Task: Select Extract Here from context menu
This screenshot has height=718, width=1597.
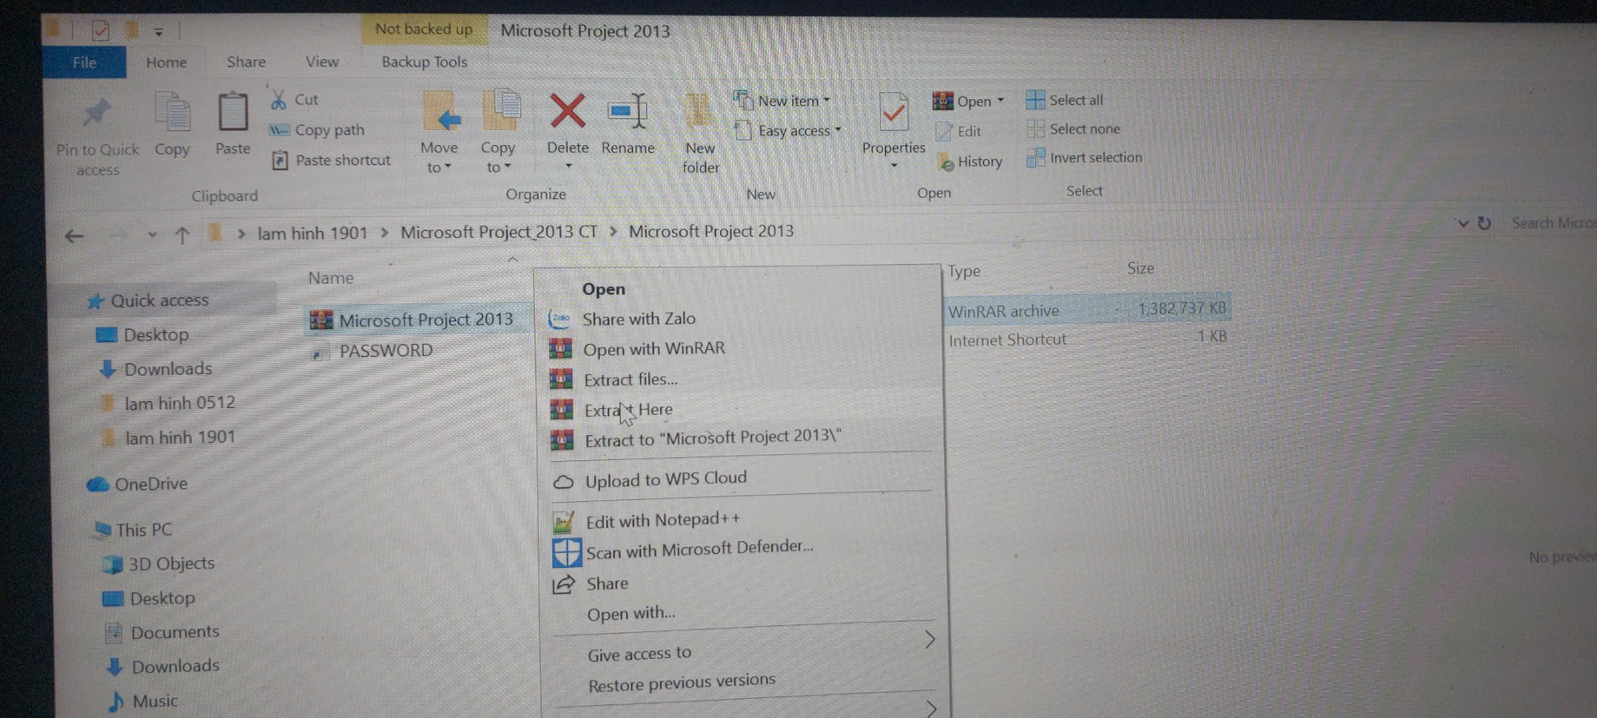Action: coord(628,410)
